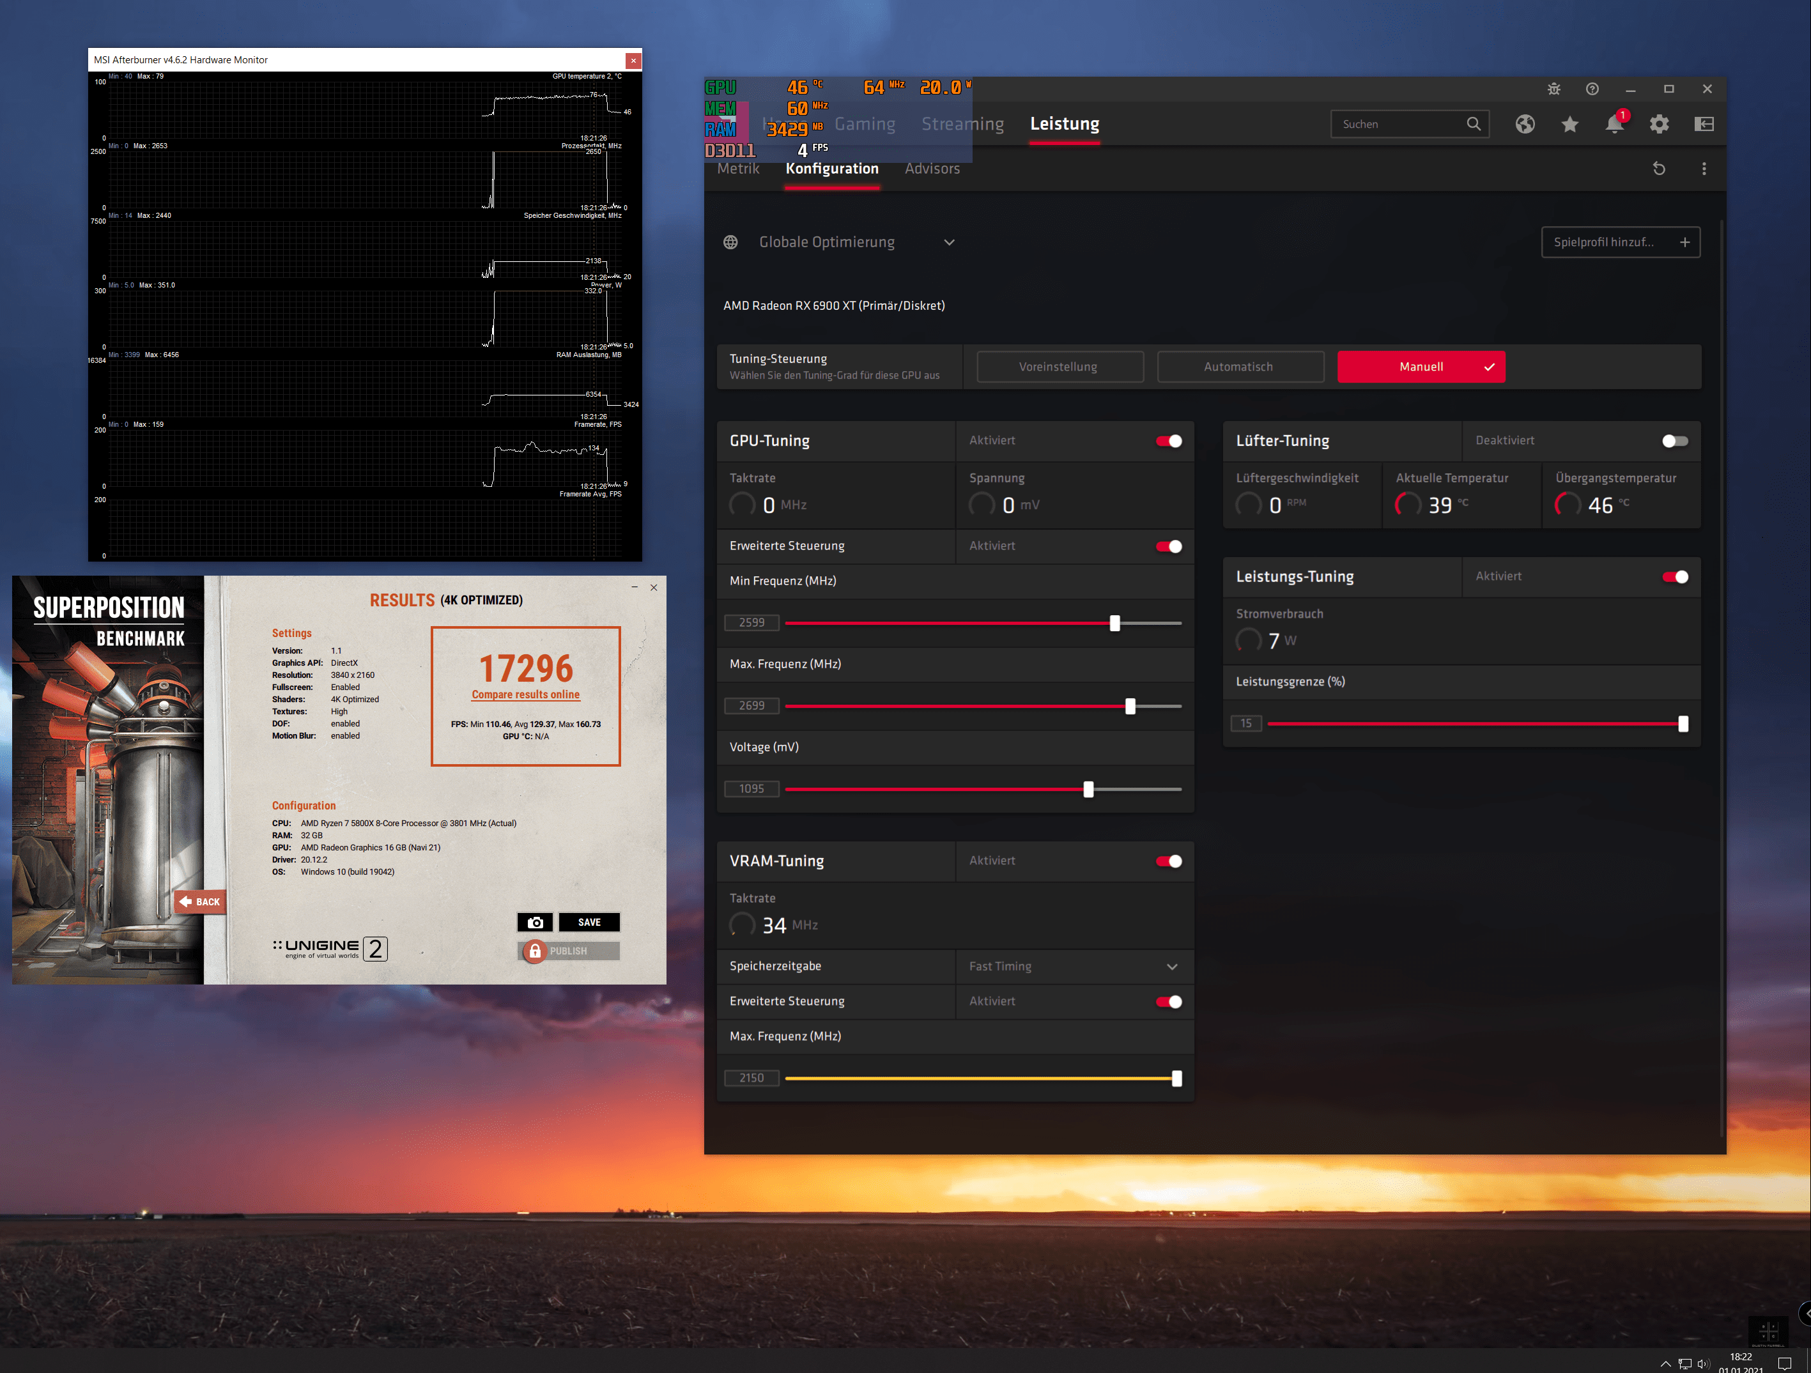Image resolution: width=1811 pixels, height=1373 pixels.
Task: Click BACK button in Superposition
Action: pos(200,901)
